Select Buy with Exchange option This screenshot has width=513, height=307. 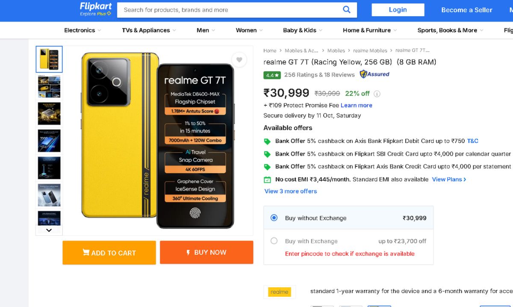(x=274, y=241)
